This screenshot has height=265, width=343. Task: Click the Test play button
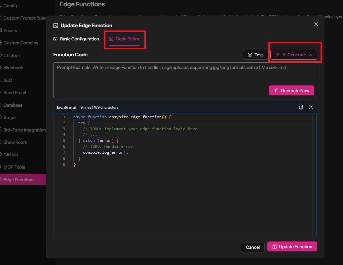point(255,55)
